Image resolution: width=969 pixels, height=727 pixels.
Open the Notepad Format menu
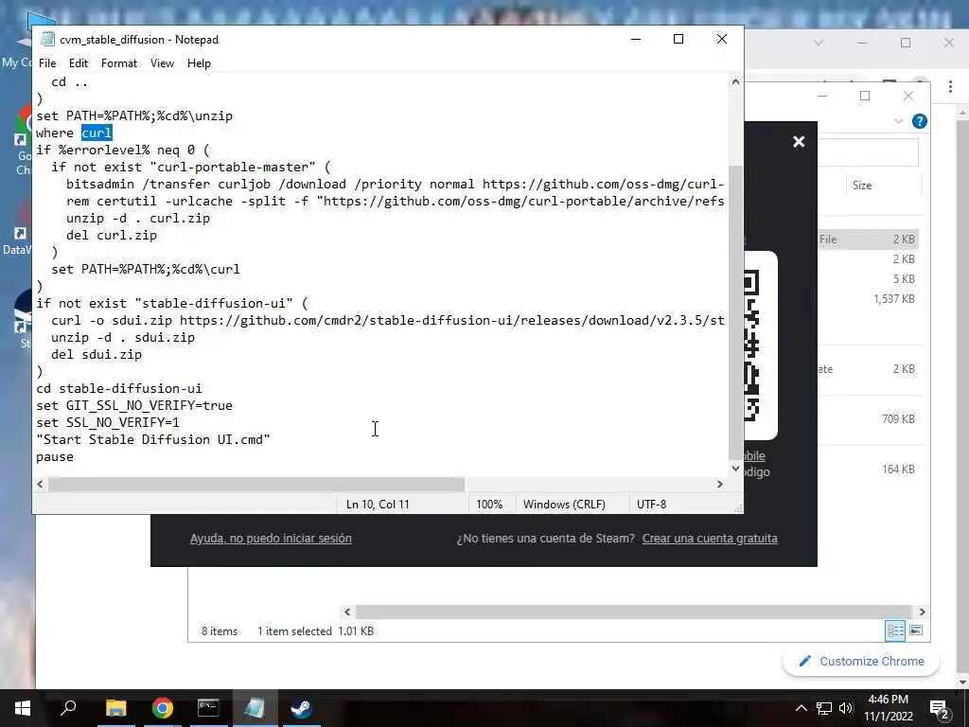click(118, 63)
